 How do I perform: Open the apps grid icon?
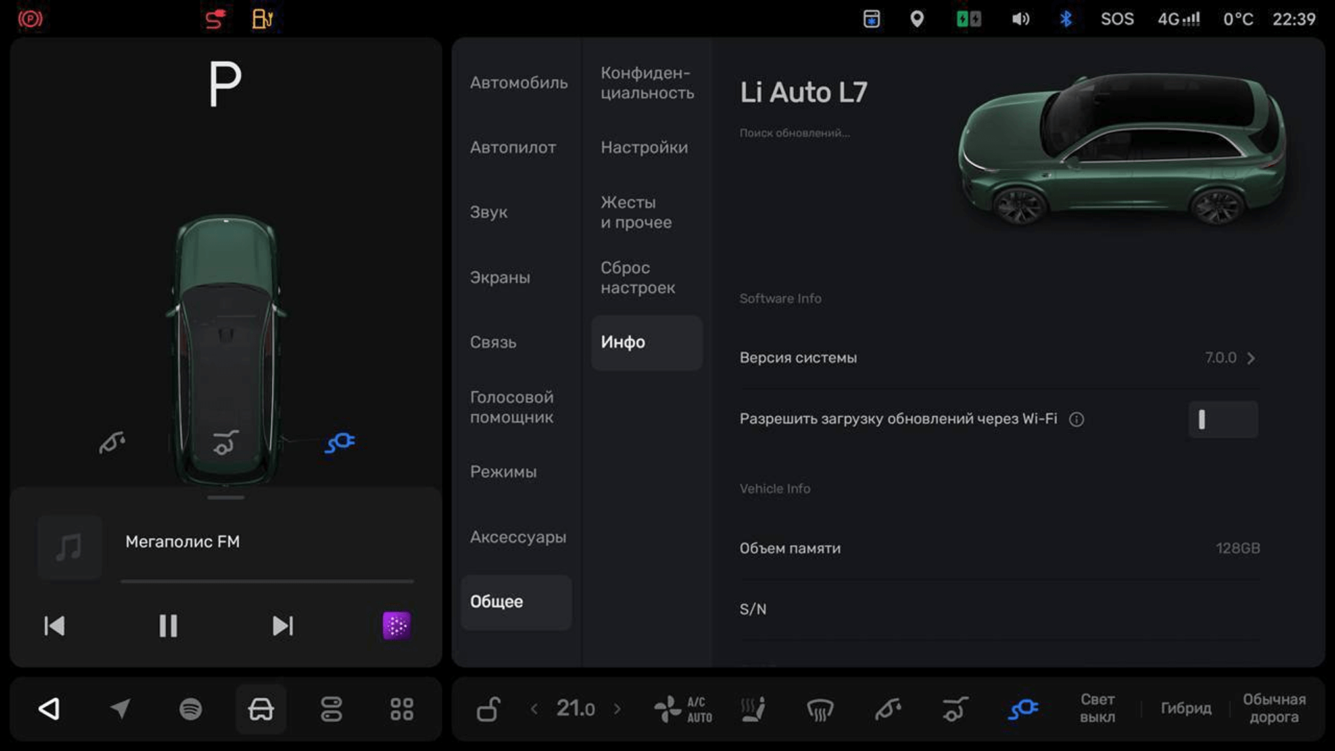tap(401, 709)
